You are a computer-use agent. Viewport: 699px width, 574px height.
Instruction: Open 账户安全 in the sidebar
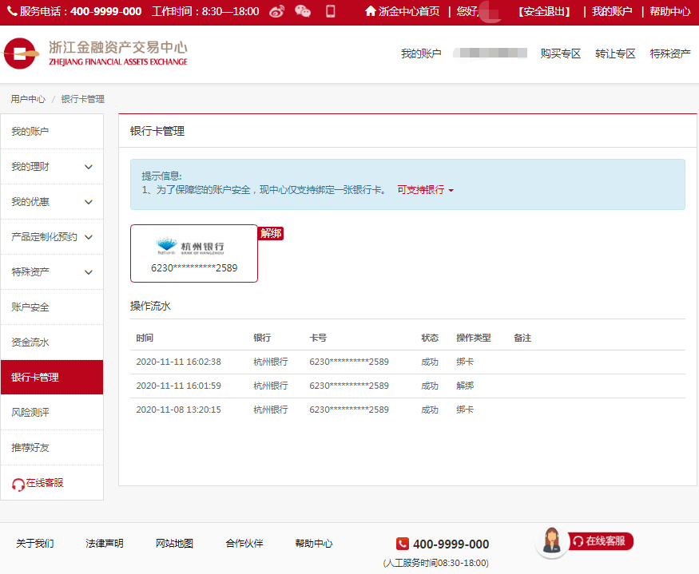coord(52,307)
